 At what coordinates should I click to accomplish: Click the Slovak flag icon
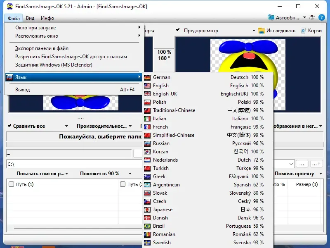click(147, 193)
